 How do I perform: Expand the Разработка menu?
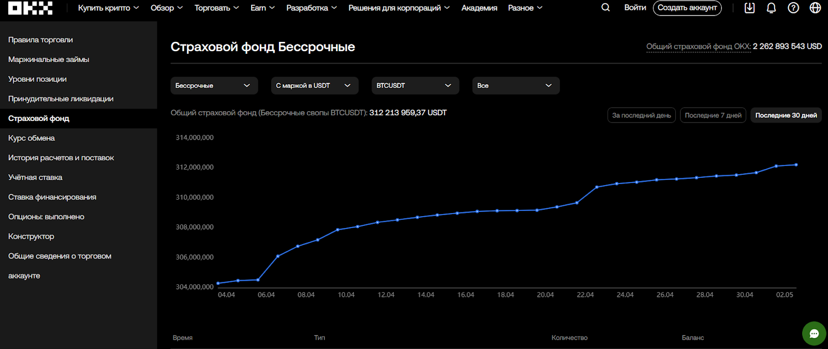point(312,8)
